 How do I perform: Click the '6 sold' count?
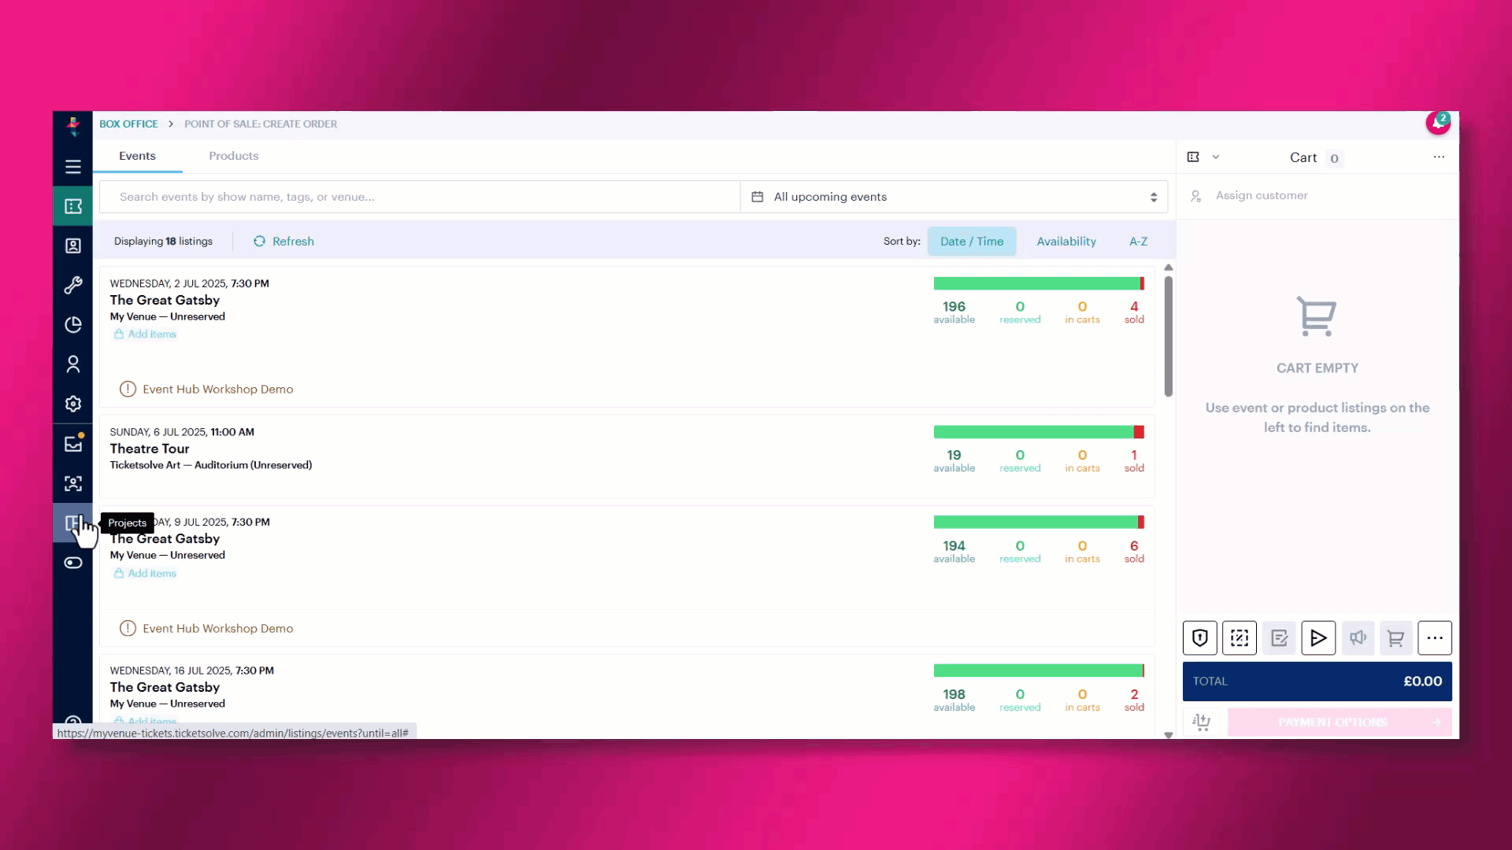click(x=1134, y=551)
